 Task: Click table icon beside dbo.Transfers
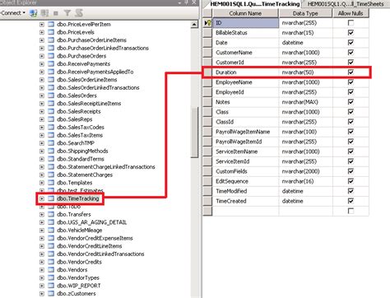(x=51, y=214)
